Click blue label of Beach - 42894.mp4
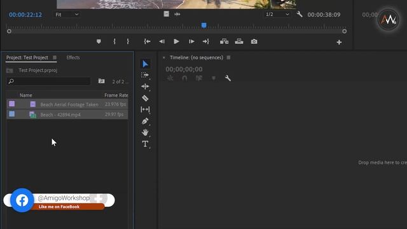This screenshot has height=229, width=407. (x=12, y=114)
